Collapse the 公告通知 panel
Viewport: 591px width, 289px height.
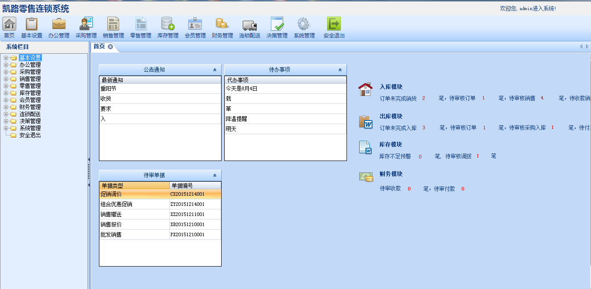point(215,70)
